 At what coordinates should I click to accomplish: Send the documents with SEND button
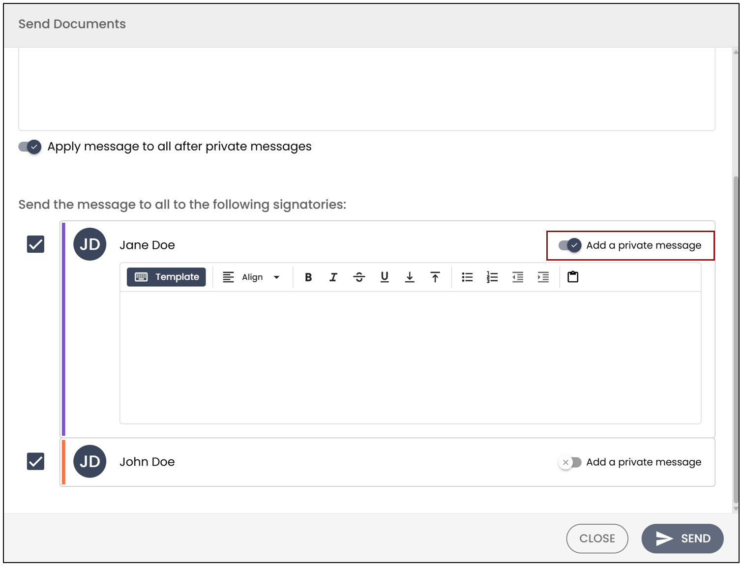point(683,538)
